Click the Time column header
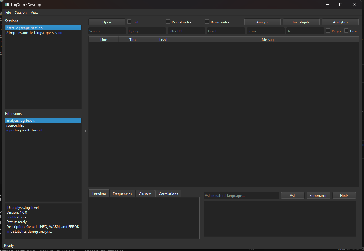The height and width of the screenshot is (251, 364). 133,40
